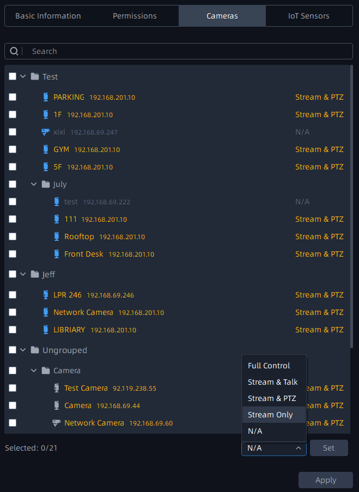Image resolution: width=359 pixels, height=492 pixels.
Task: Click the Test folder icon
Action: [x=35, y=77]
